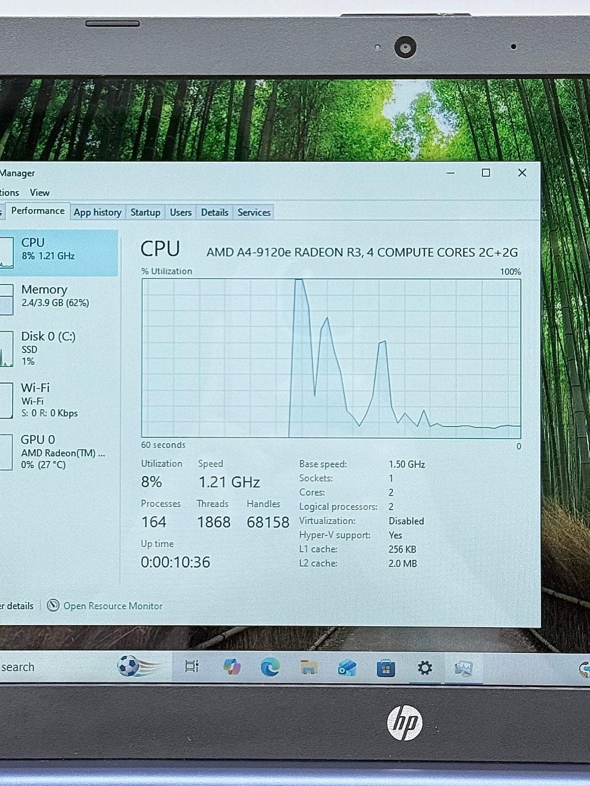
Task: Click the 164 processes value
Action: click(154, 522)
